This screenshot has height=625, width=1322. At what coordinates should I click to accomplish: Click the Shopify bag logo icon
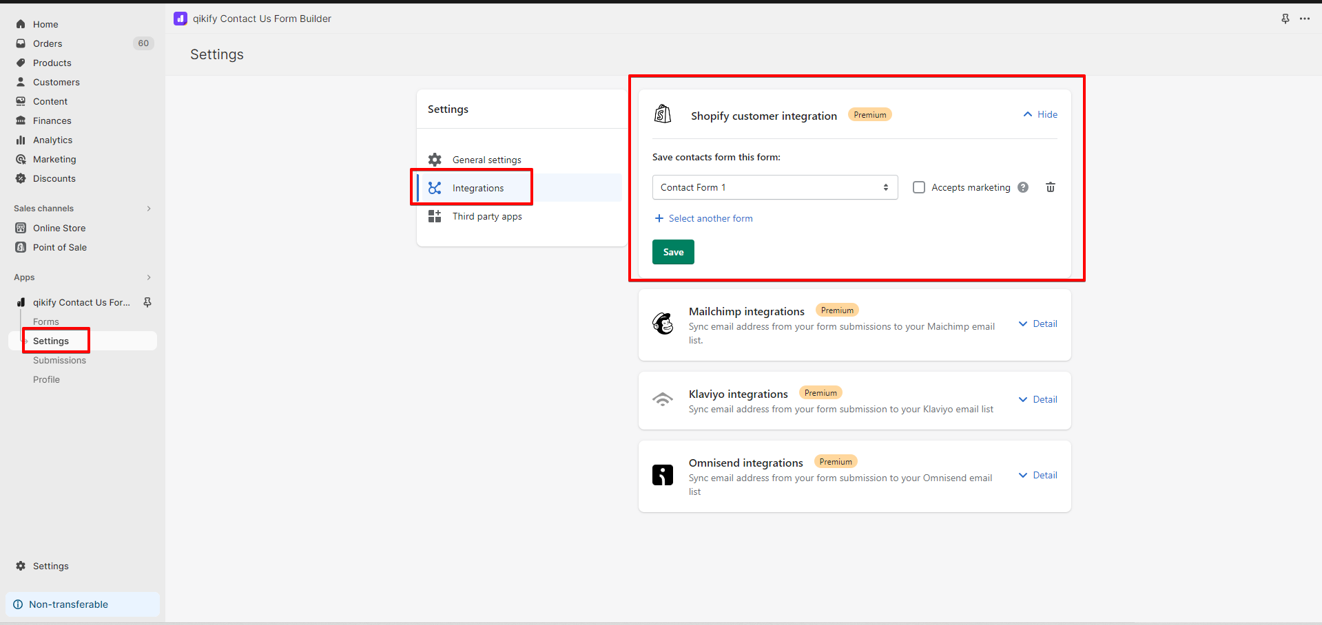tap(663, 114)
